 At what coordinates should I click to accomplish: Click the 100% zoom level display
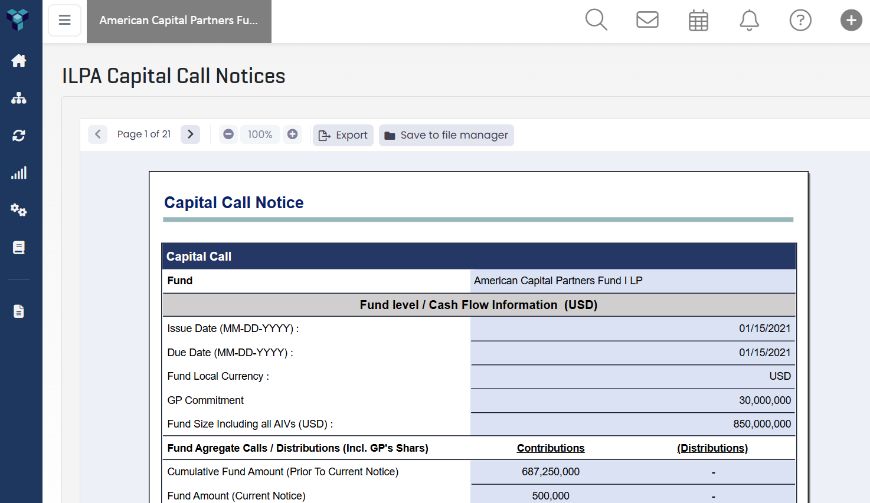[260, 134]
